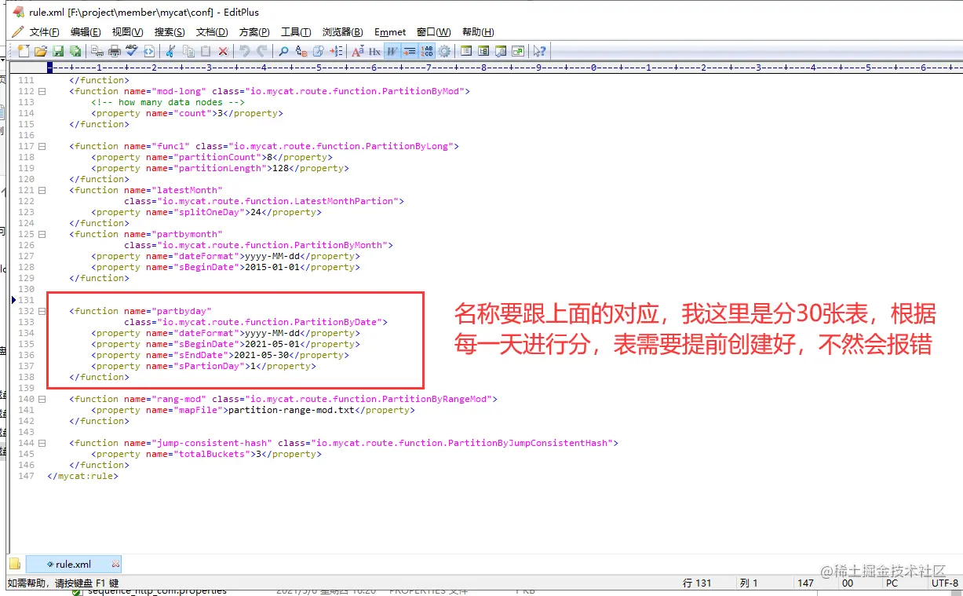Click the Open file folder icon
Screen dimensions: 963x596
pos(41,51)
